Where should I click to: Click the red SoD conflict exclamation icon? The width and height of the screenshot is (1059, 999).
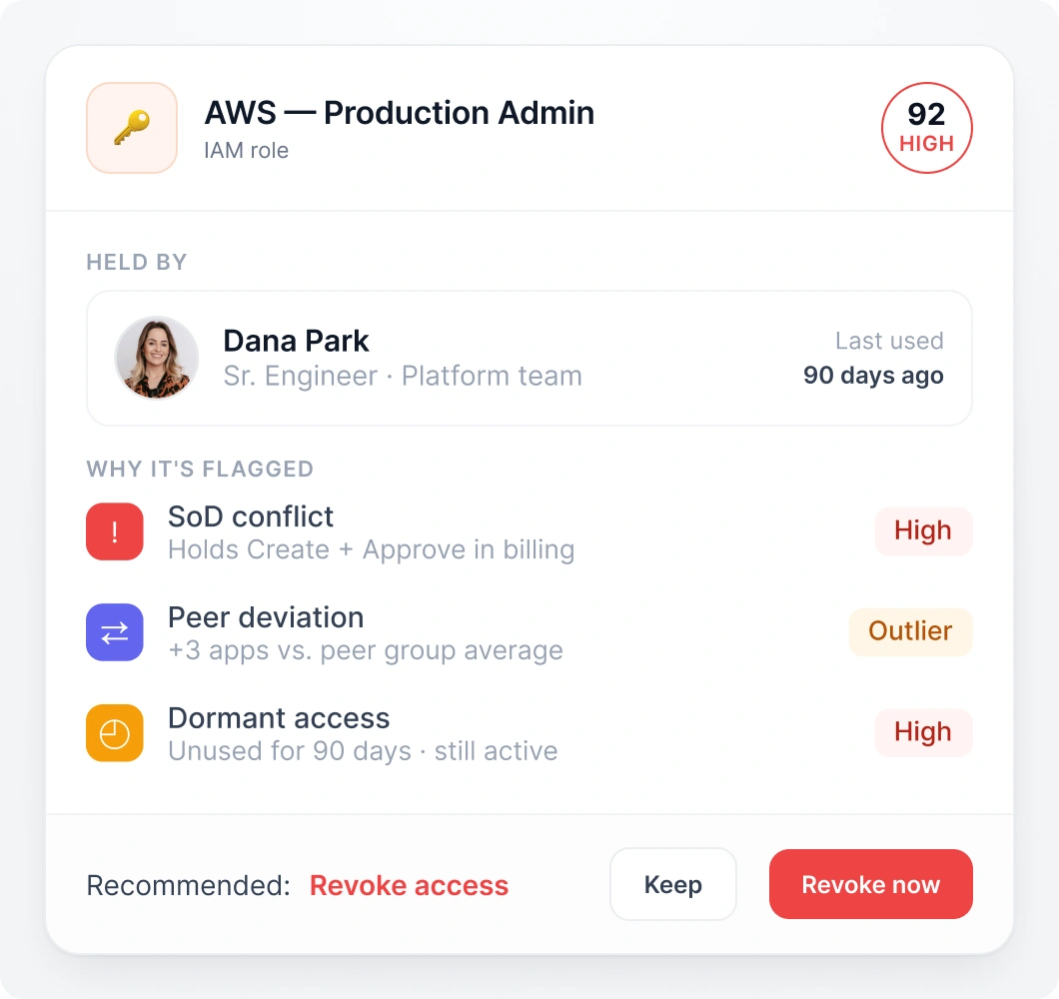[115, 531]
